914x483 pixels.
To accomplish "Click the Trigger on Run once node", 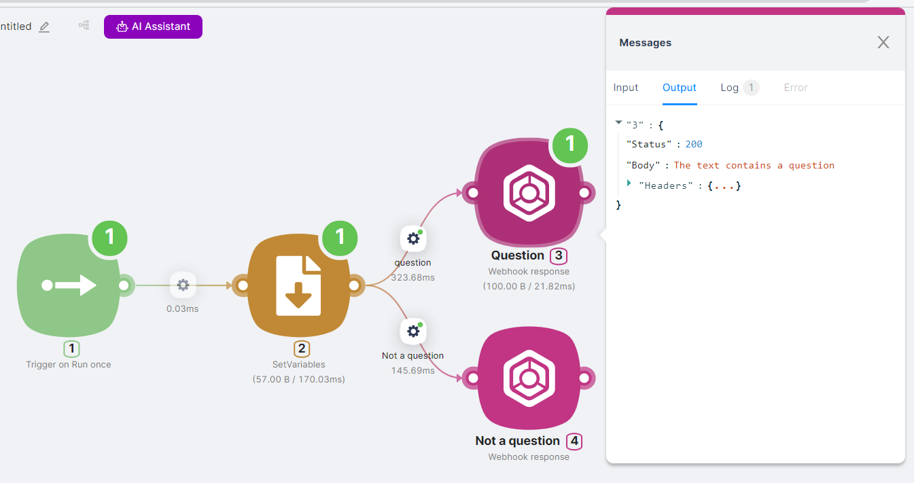I will (68, 285).
